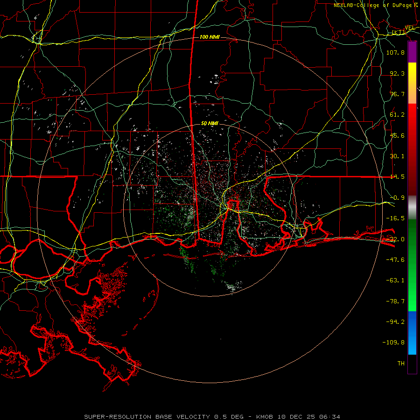Image resolution: width=420 pixels, height=420 pixels.
Task: Select the -16.5 legend value
Action: coord(395,218)
